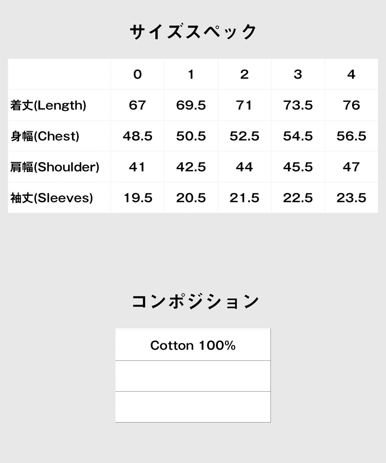Screen dimensions: 386x463
Task: Select the size 3 column header
Action: tap(298, 74)
